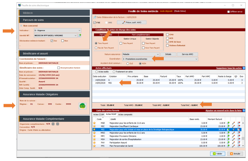Image resolution: width=248 pixels, height=161 pixels.
Task: Click the favorite star for MIC row
Action: click(x=94, y=126)
